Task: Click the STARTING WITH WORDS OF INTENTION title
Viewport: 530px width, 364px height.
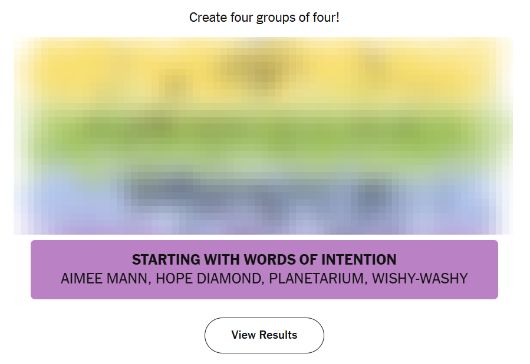Action: (264, 259)
